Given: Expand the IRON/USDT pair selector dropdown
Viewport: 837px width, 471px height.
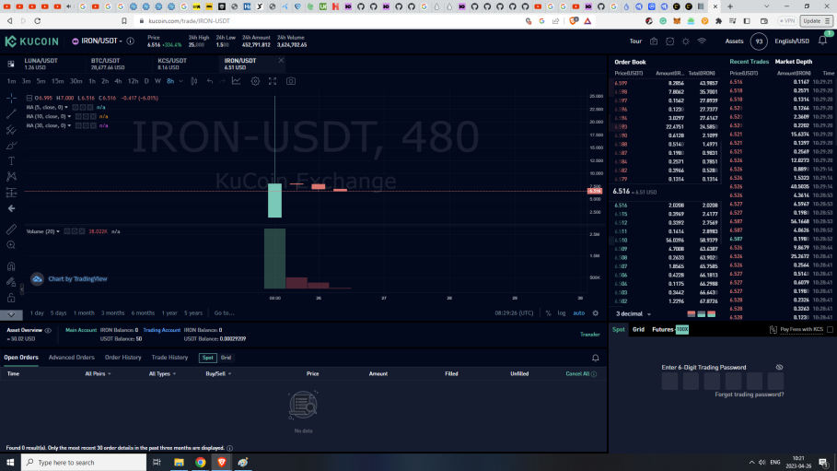Looking at the screenshot, I should tap(121, 41).
